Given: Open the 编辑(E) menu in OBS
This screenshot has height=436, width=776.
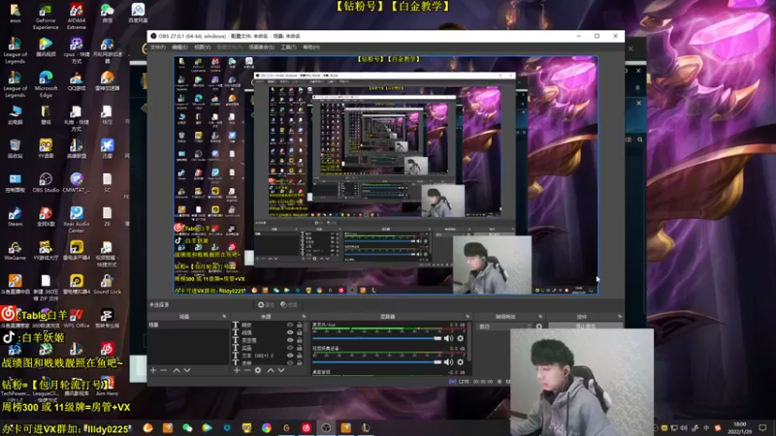Looking at the screenshot, I should (x=179, y=47).
